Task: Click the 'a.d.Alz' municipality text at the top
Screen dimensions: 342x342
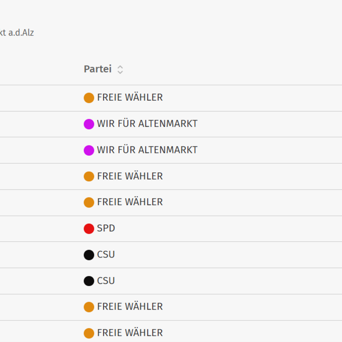Action: point(21,33)
